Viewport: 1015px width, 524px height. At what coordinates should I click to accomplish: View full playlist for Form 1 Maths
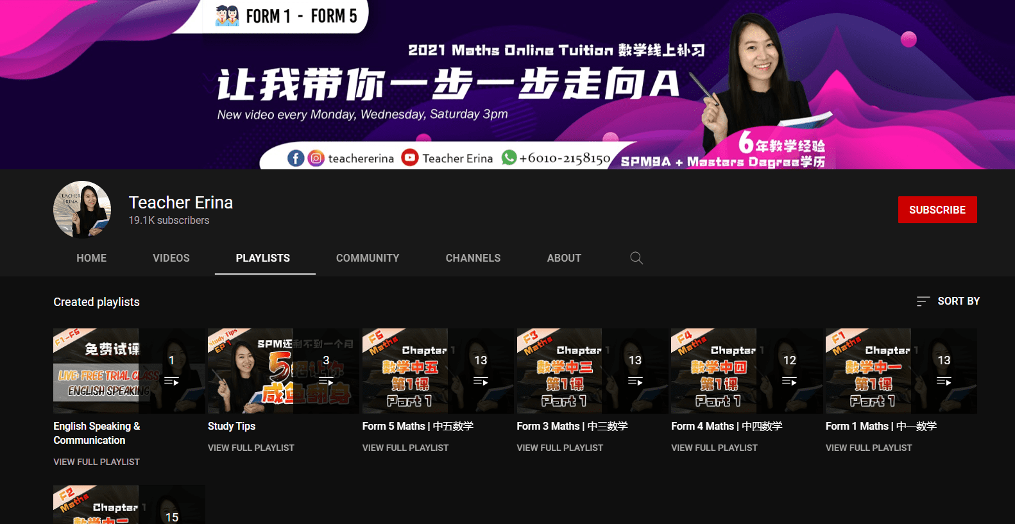[x=869, y=448]
